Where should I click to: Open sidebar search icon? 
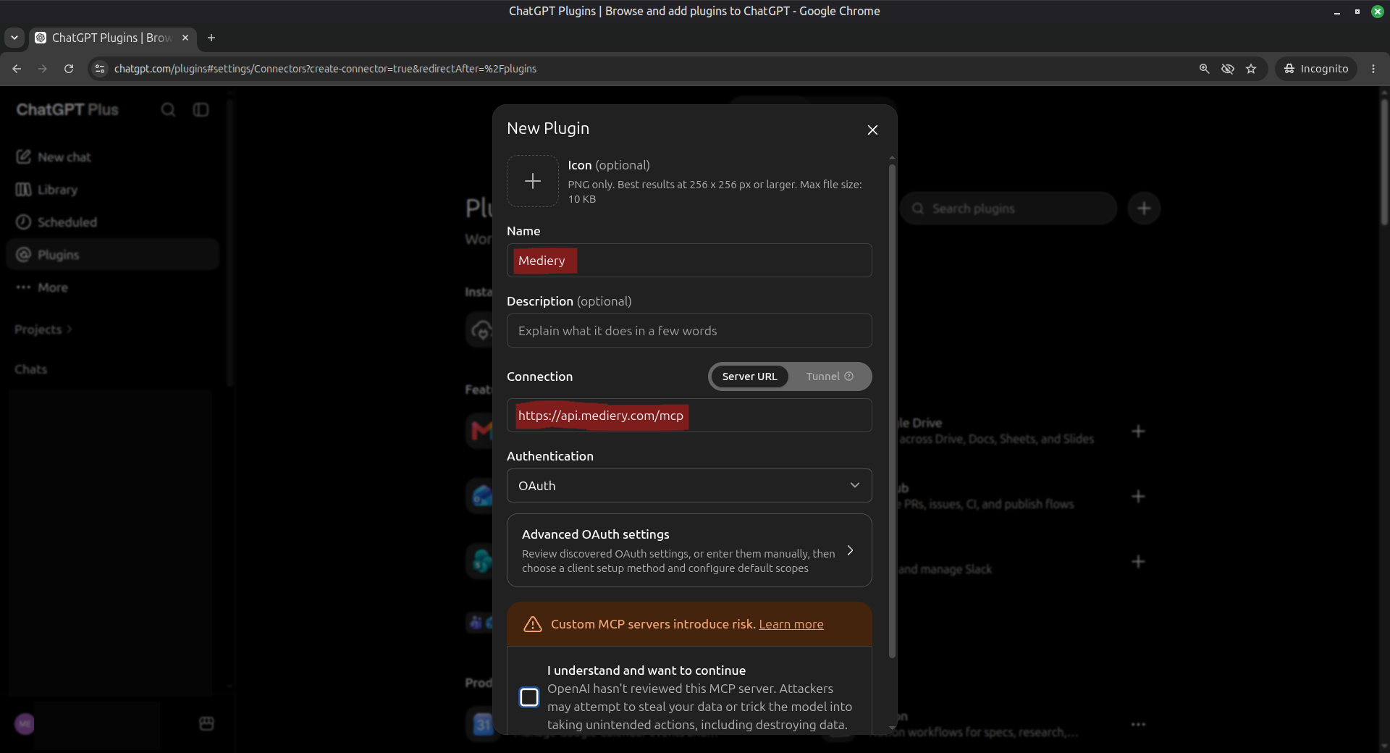pyautogui.click(x=168, y=109)
